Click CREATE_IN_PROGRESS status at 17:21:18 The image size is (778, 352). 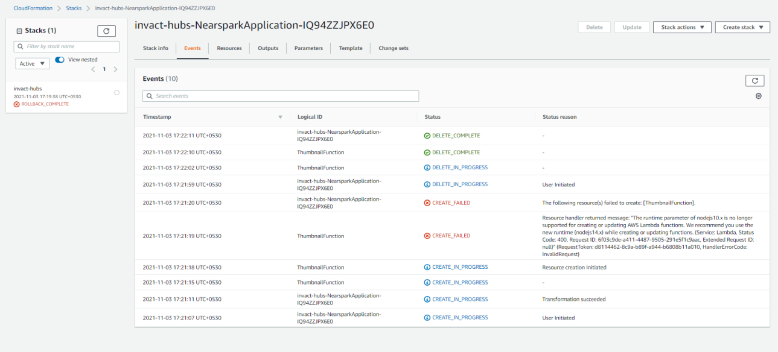(x=456, y=267)
